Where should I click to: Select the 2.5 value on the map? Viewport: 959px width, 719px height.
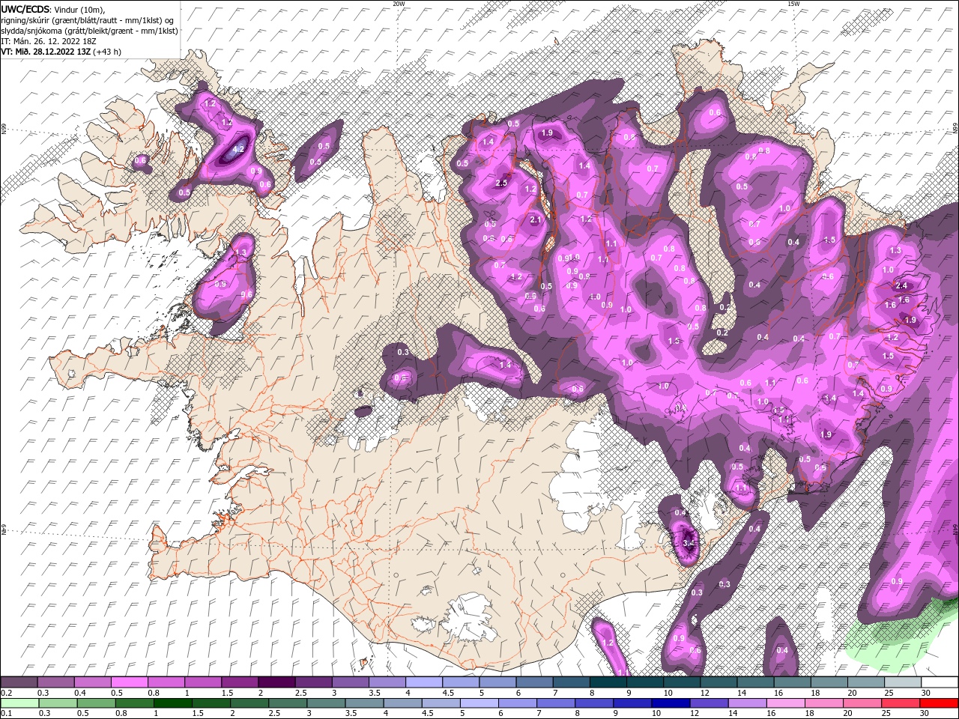pos(501,182)
